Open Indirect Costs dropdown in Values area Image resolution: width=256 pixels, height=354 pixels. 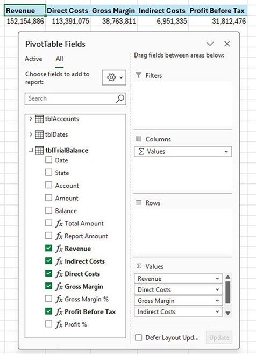click(x=217, y=312)
